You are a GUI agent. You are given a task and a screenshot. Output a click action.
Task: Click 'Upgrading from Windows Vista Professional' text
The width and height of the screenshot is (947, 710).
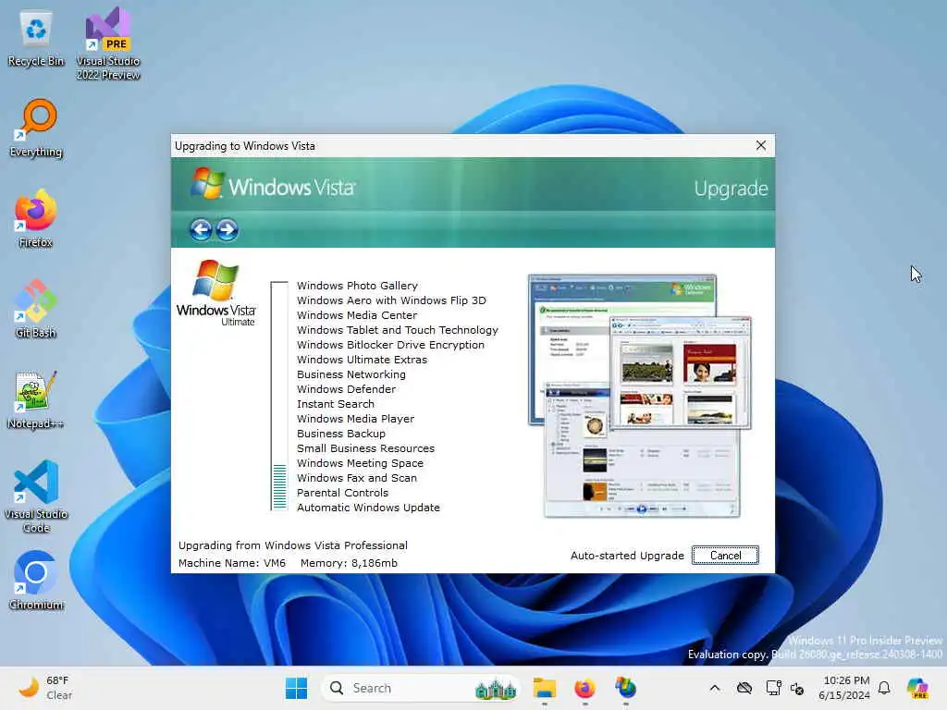(x=293, y=545)
